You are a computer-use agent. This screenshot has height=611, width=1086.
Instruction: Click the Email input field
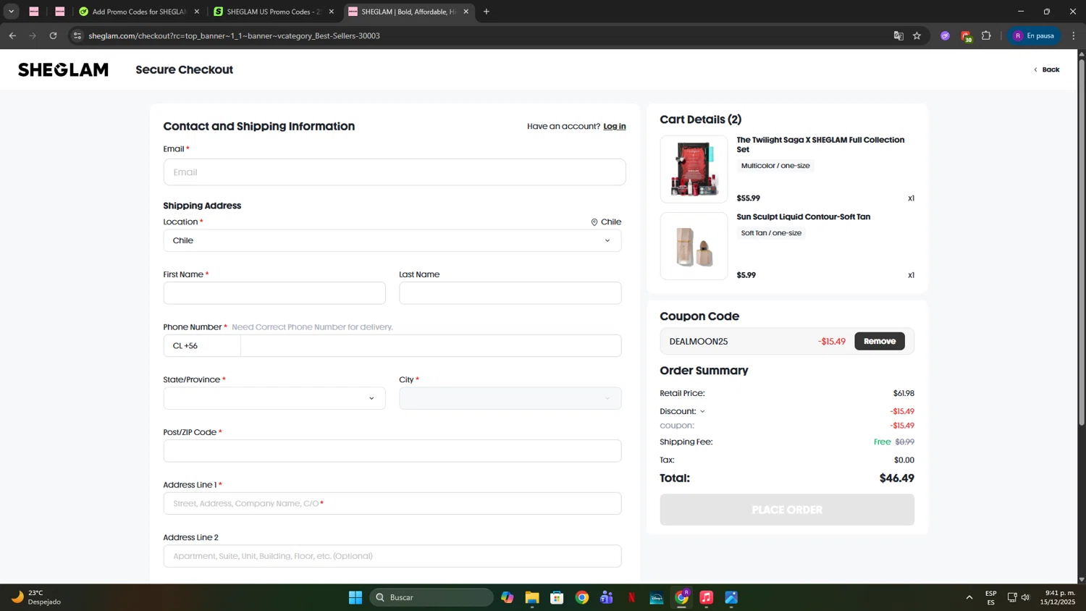[395, 172]
